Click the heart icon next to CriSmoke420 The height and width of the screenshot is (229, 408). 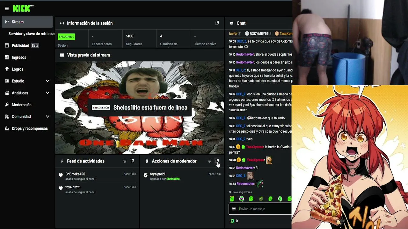[x=61, y=175]
